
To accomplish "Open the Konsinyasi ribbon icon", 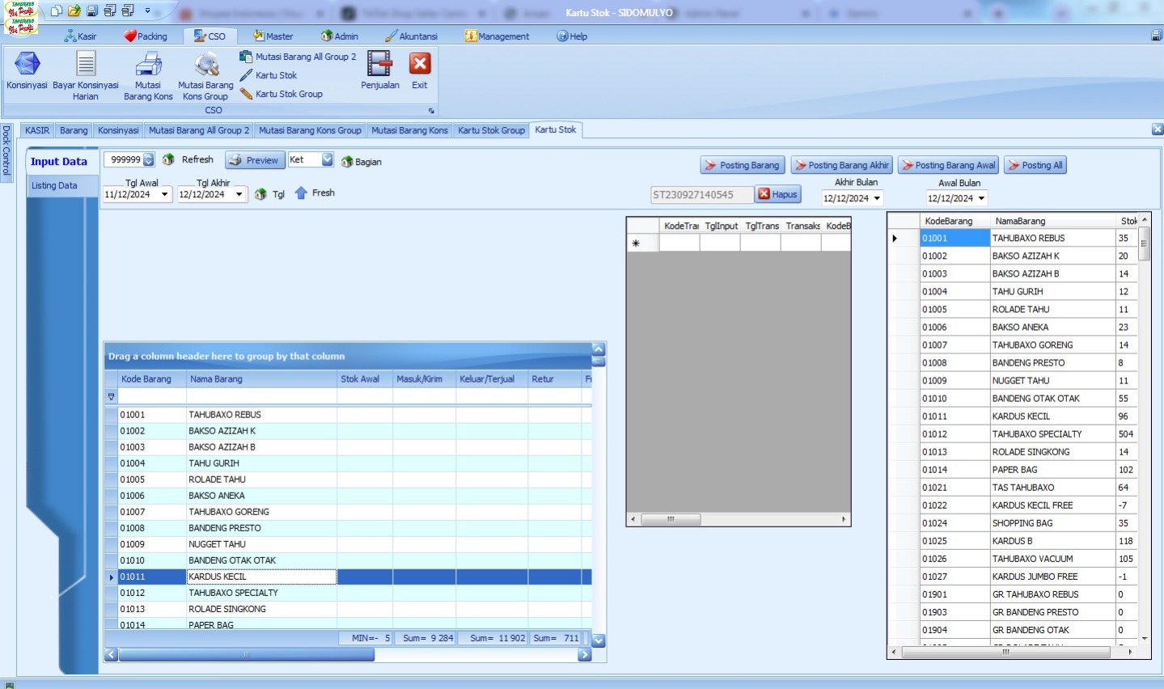I will tap(27, 65).
